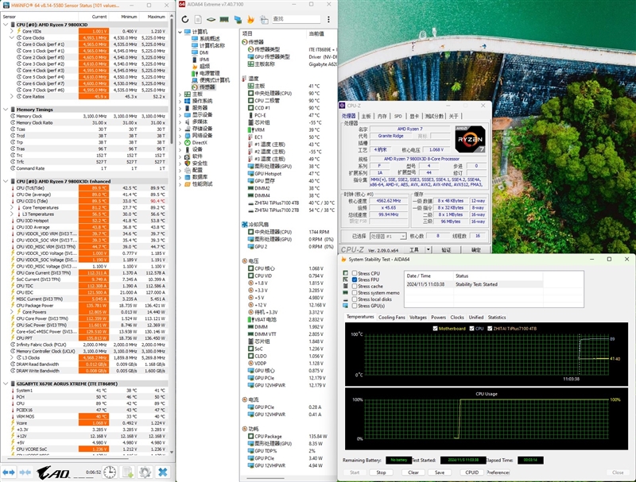Click the Stress system memory RAM icon
This screenshot has width=636, height=482.
(346, 292)
